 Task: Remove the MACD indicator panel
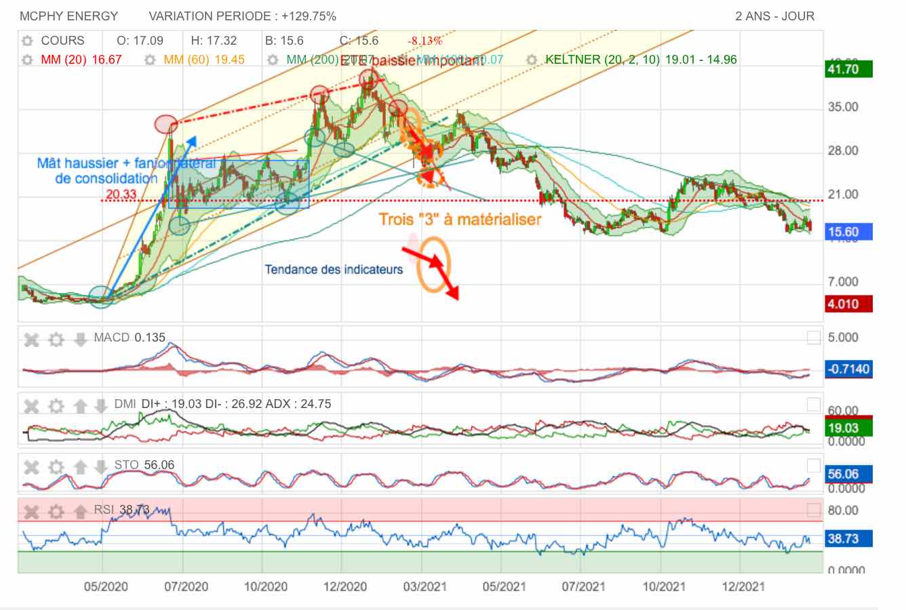click(32, 340)
